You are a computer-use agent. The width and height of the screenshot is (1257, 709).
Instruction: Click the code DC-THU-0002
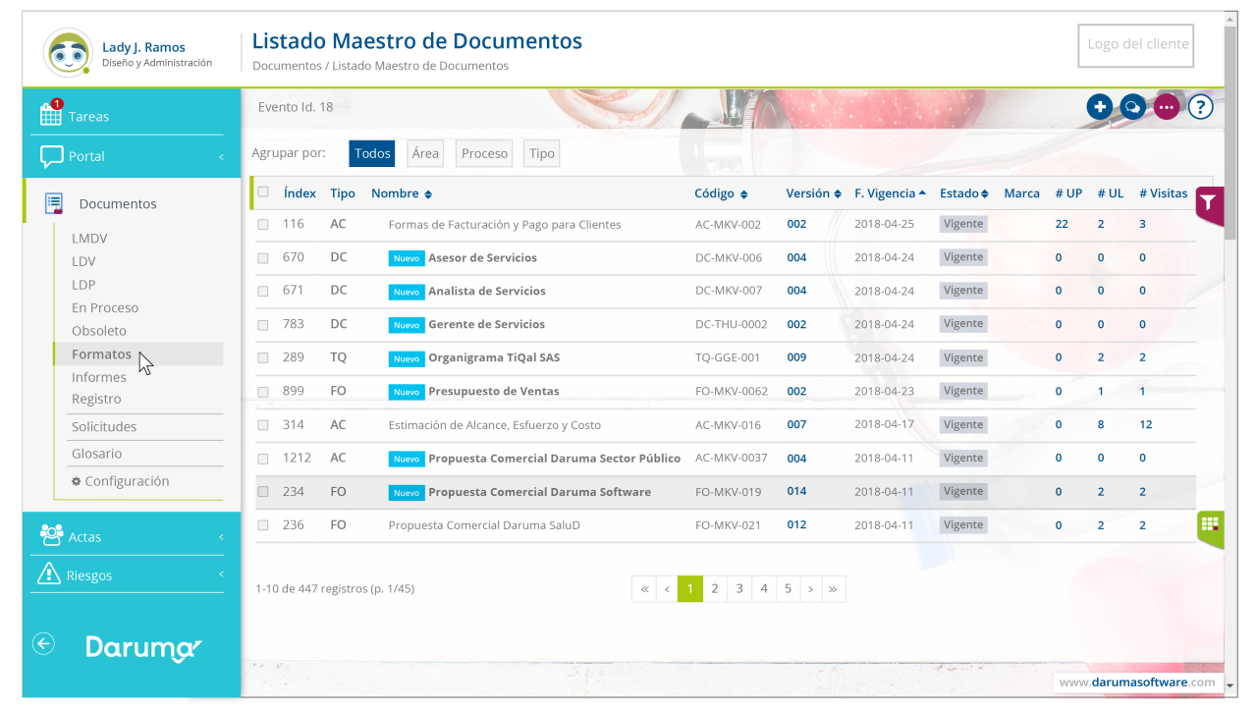pyautogui.click(x=732, y=324)
